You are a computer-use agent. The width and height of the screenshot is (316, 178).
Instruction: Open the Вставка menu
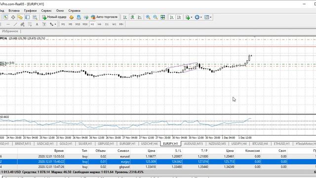(14, 11)
